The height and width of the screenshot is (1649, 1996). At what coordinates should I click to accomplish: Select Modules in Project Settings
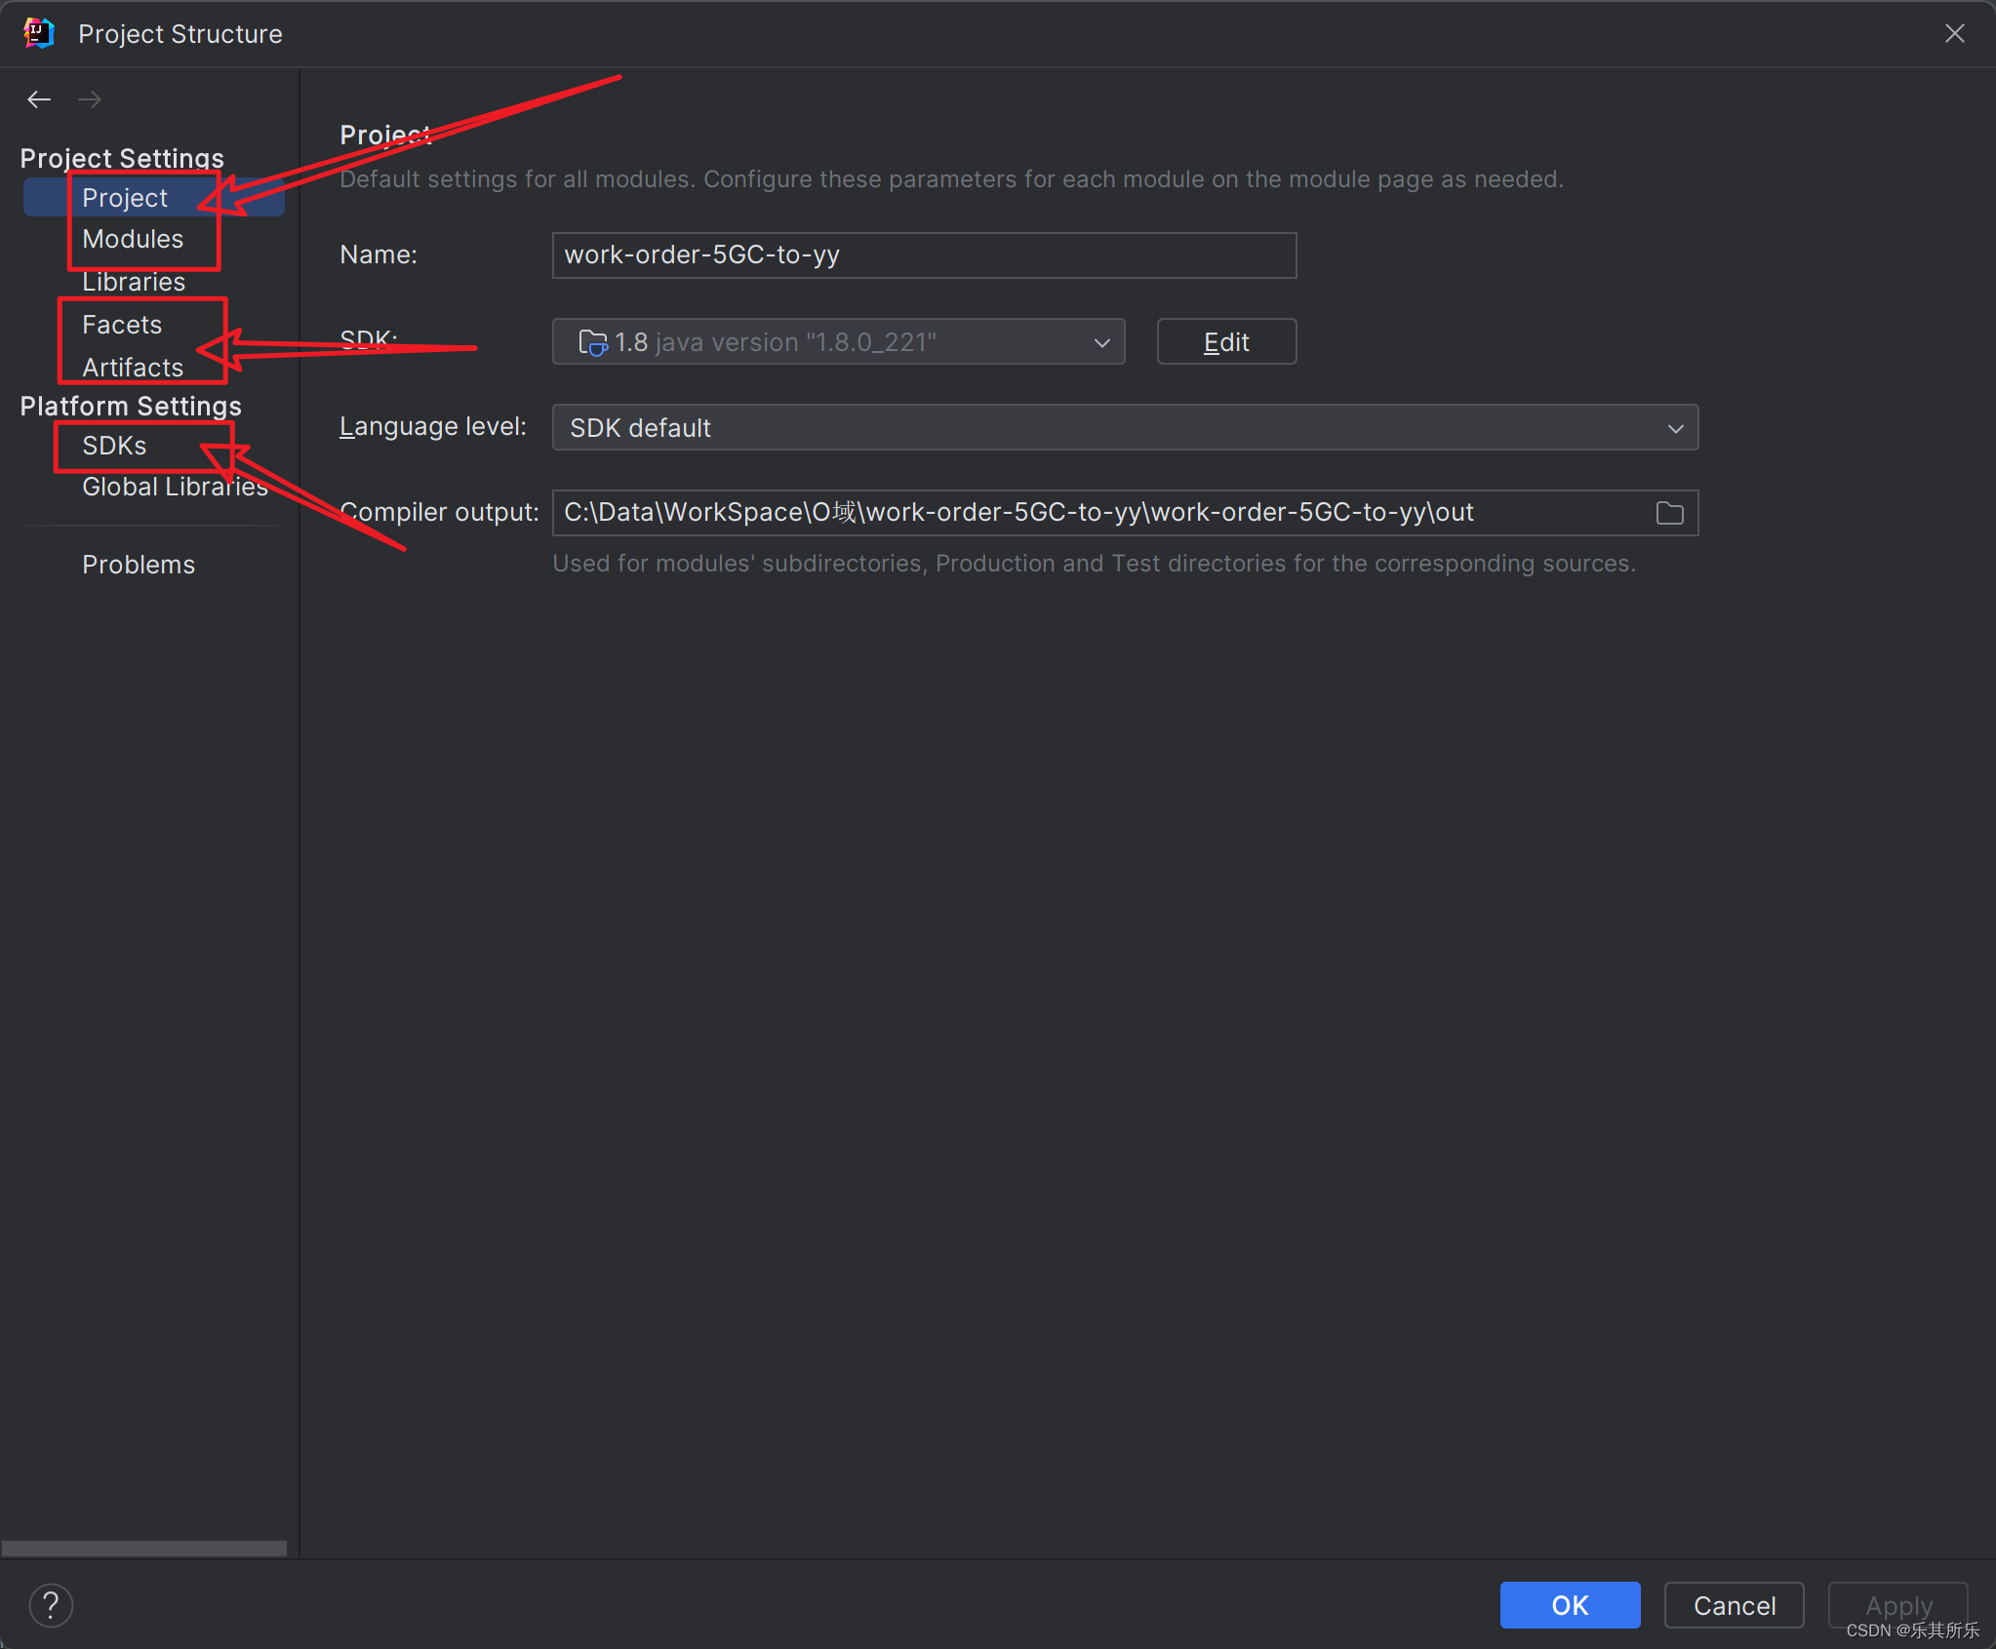point(133,239)
